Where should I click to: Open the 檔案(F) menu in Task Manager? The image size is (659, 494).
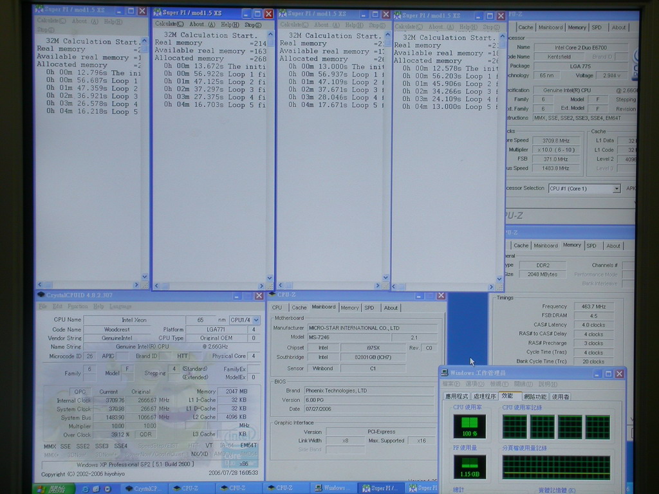tap(451, 384)
